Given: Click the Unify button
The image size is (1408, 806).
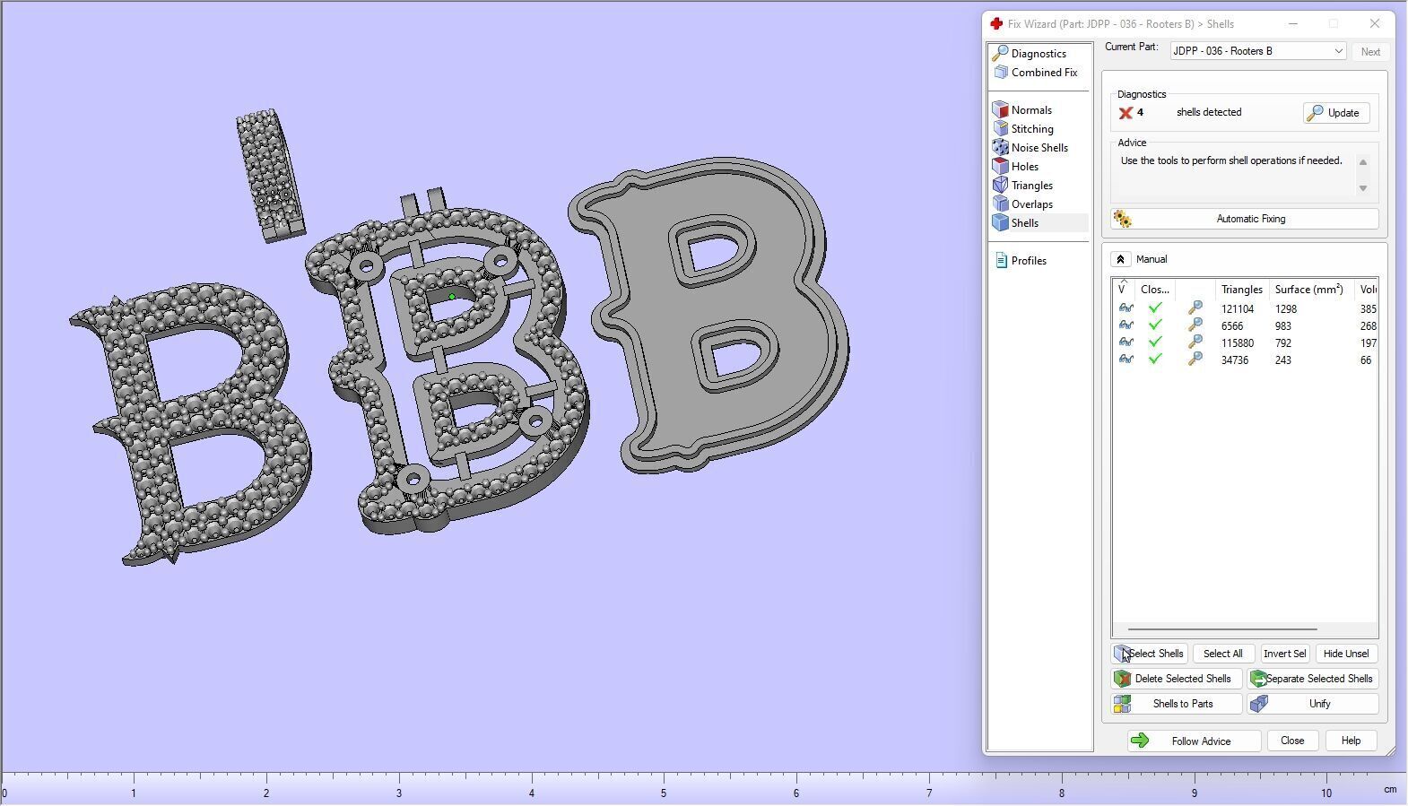Looking at the screenshot, I should pyautogui.click(x=1313, y=704).
